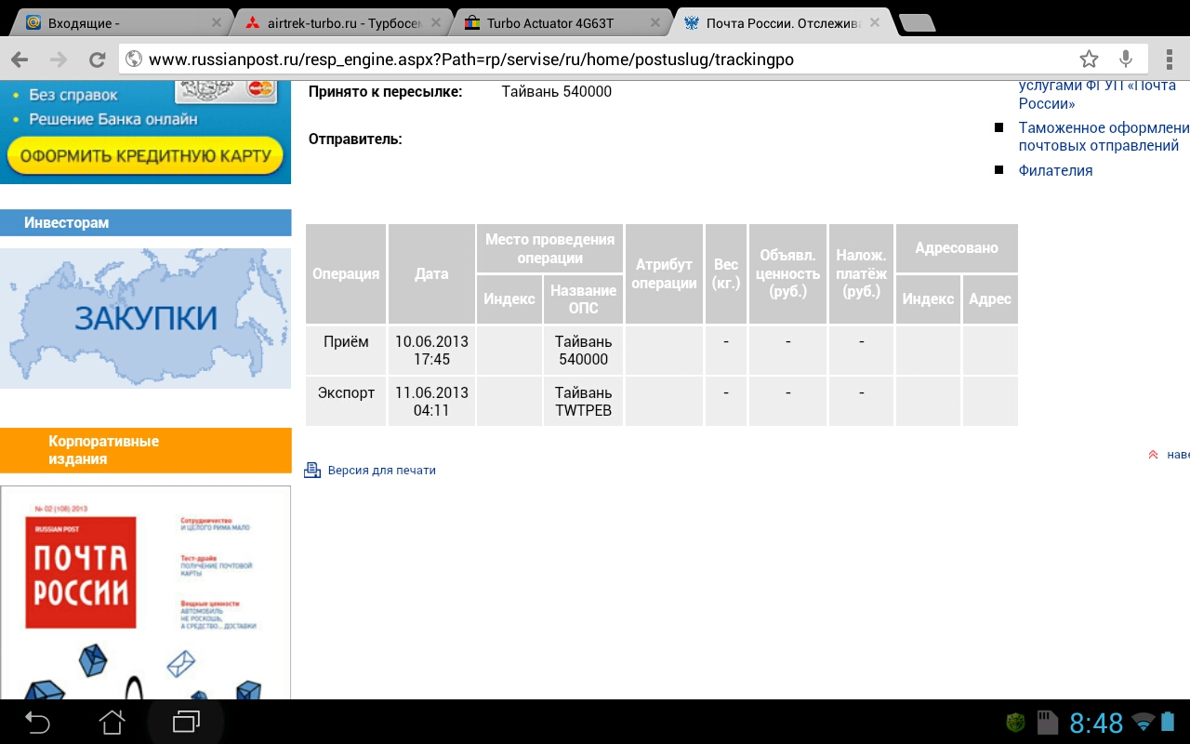Switch to the Входящие mail tab

coord(112,22)
